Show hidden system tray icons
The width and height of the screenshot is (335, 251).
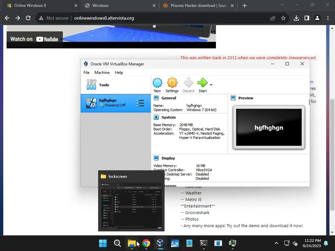pyautogui.click(x=276, y=243)
